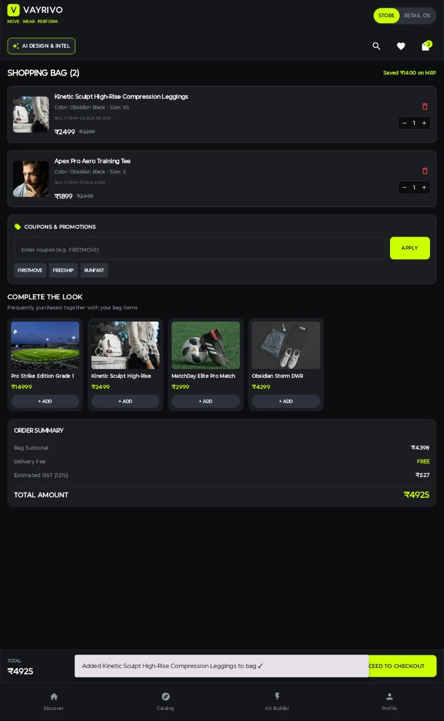Image resolution: width=444 pixels, height=721 pixels.
Task: Open AI Design & Intel
Action: (41, 46)
